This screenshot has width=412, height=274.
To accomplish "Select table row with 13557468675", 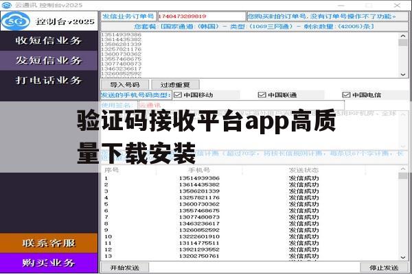I will [x=250, y=210].
